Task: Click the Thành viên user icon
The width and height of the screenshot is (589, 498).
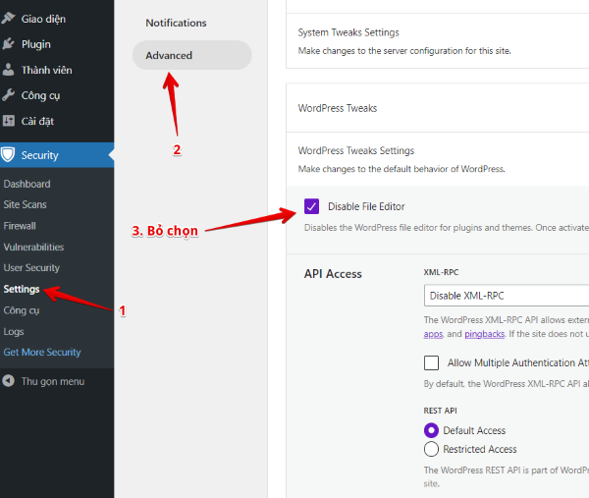Action: [9, 70]
